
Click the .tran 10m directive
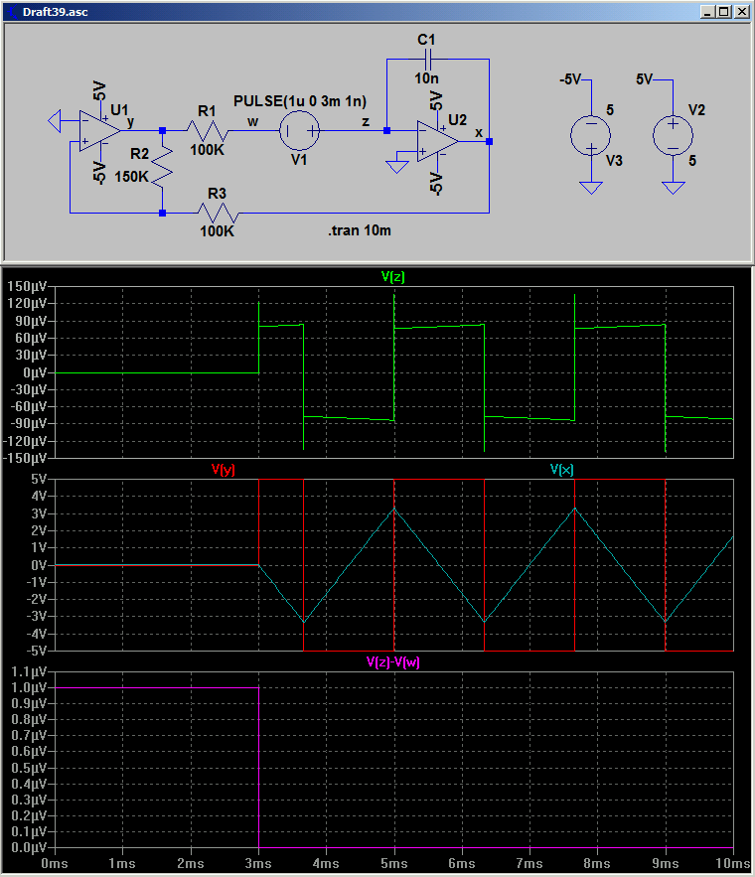coord(360,230)
